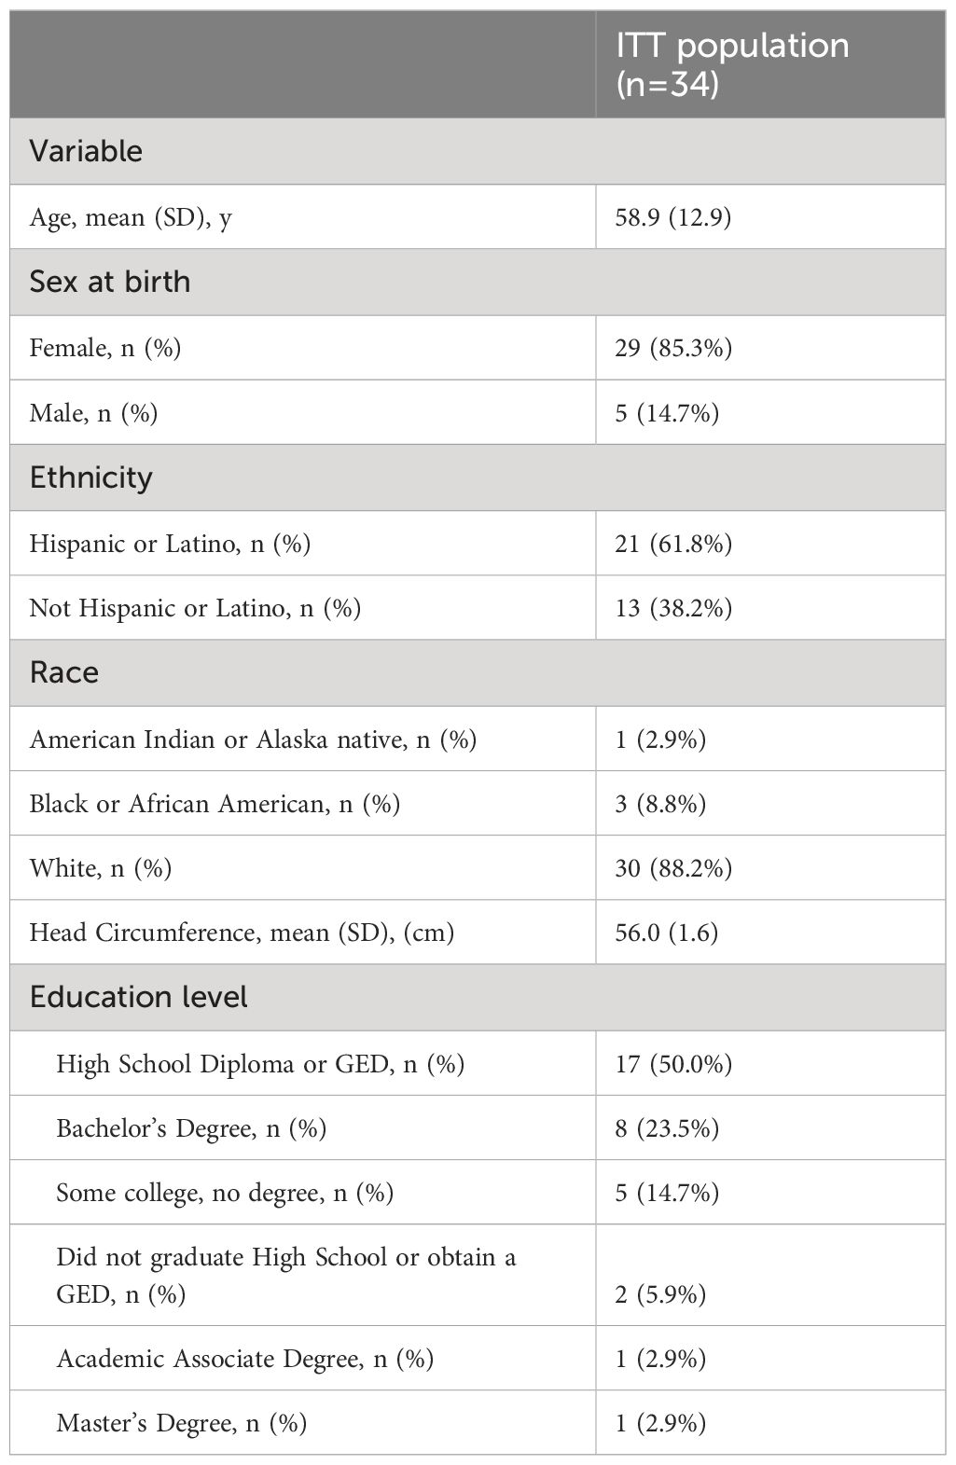This screenshot has height=1465, width=956.
Task: Select the Ethnicity section heading
Action: point(90,477)
